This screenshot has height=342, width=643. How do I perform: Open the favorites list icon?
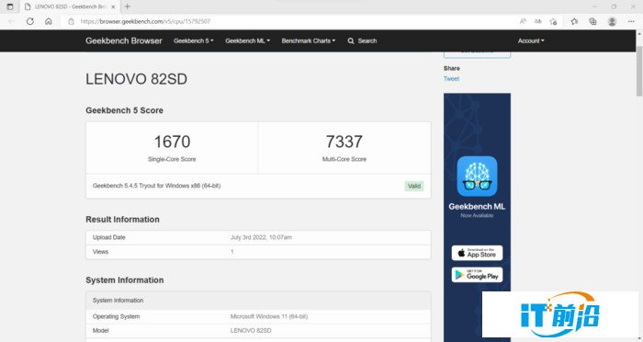tap(574, 21)
